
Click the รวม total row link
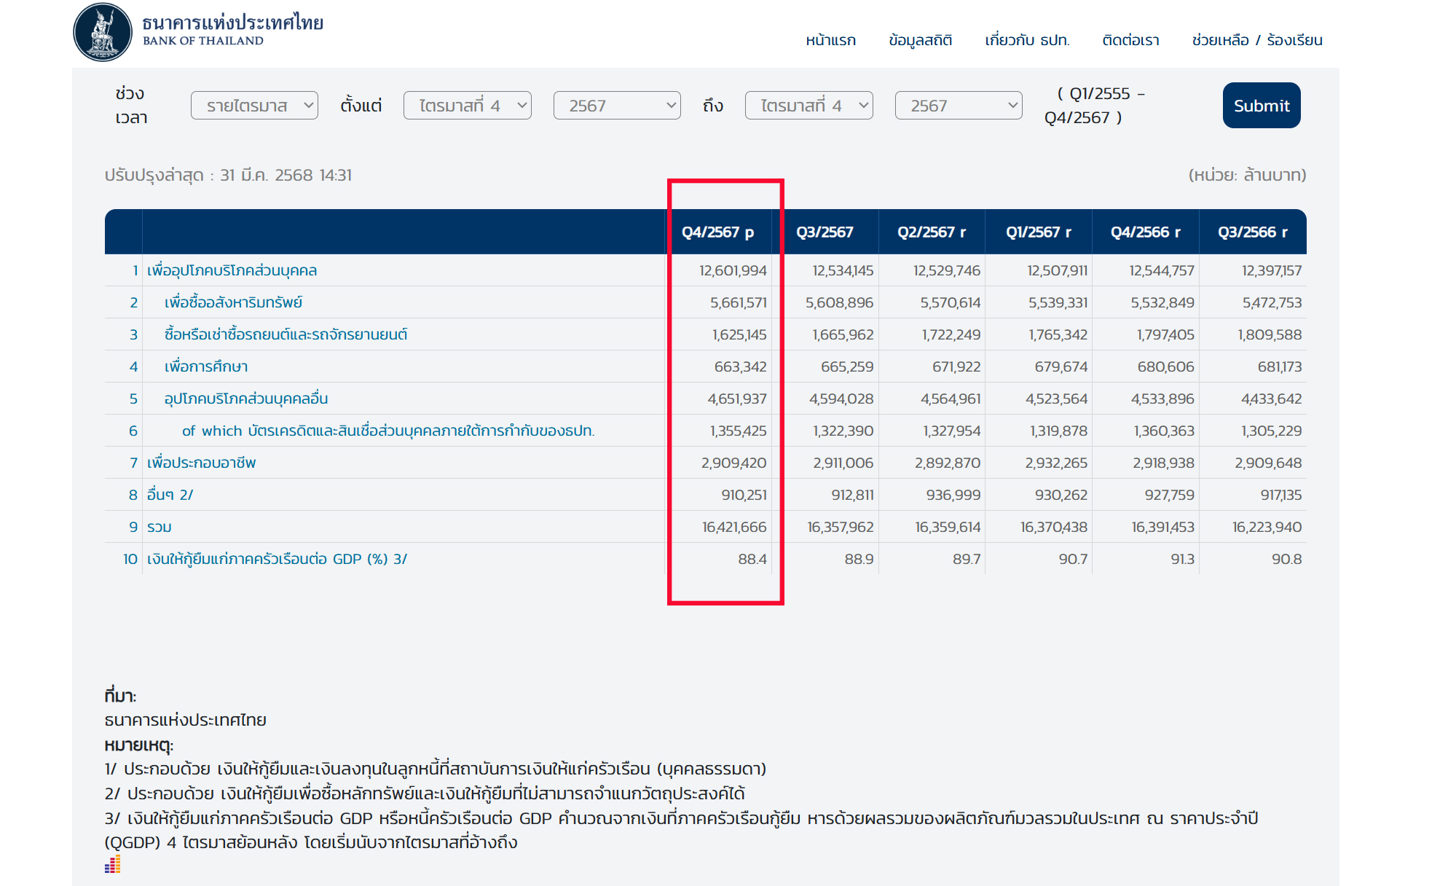160,527
